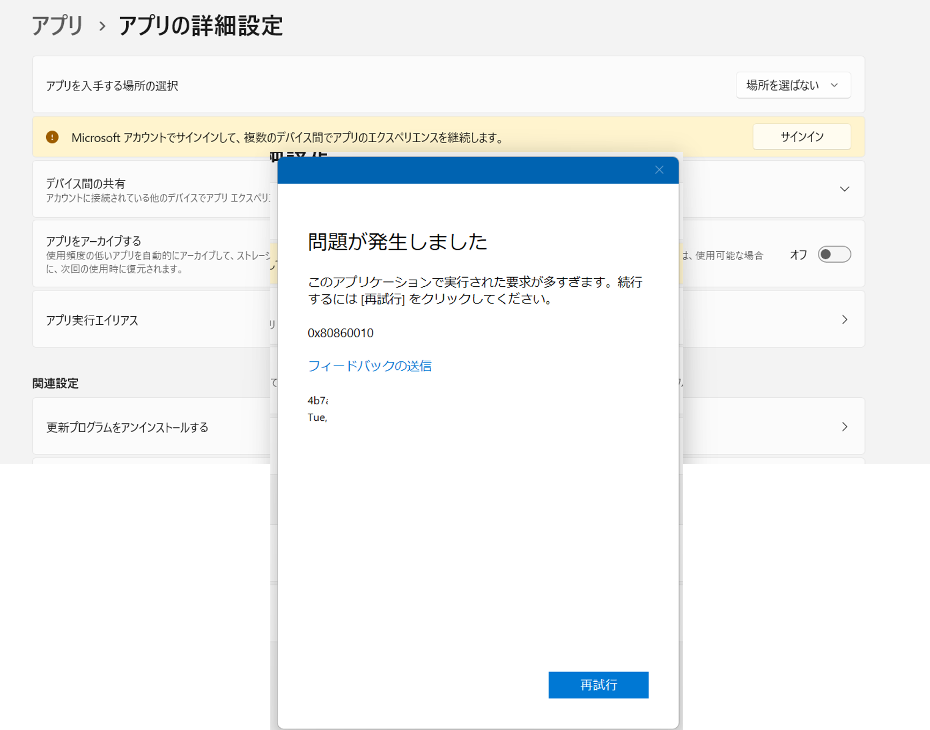Viewport: 930px width, 730px height.
Task: Click the 更新プログラムをアンインストールする label
Action: [127, 427]
